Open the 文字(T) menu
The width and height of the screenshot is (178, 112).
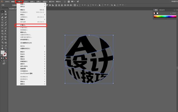click(26, 2)
